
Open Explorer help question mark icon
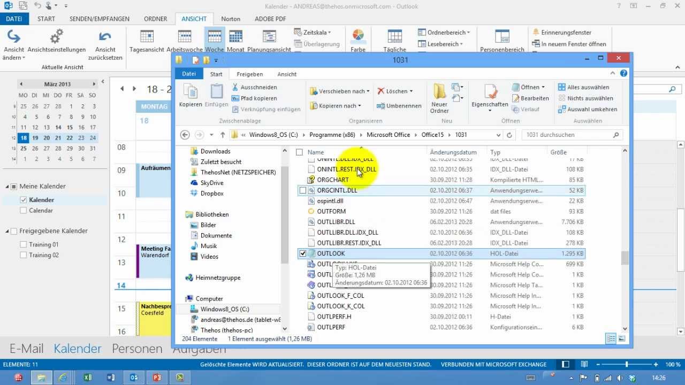tap(623, 74)
